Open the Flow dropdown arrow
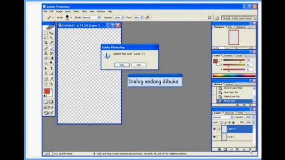 [142, 17]
